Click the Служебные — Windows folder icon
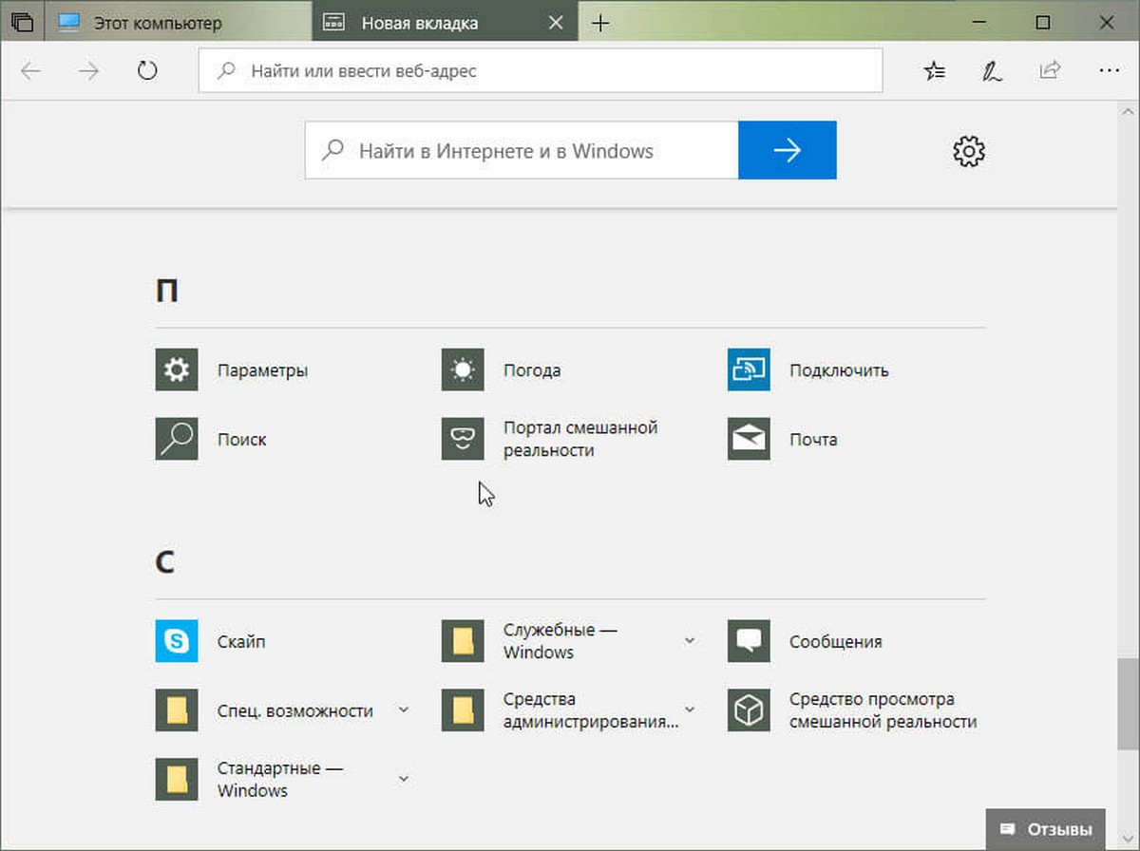The image size is (1140, 851). [x=463, y=641]
